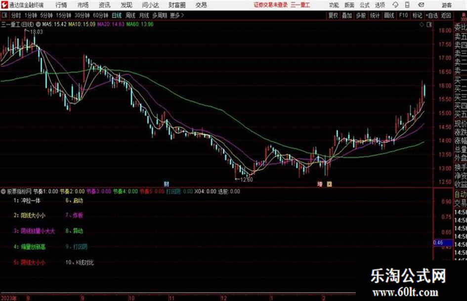Click the 4: 缩量创新高 legend item
This screenshot has width=467, height=301.
29,247
